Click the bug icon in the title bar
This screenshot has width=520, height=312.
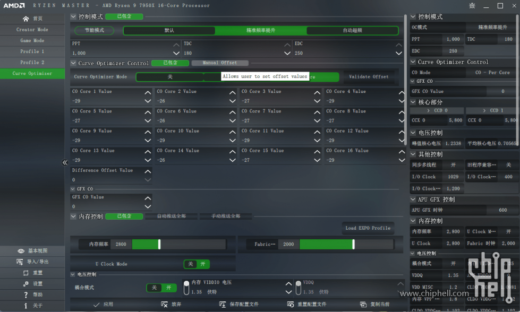pos(472,6)
